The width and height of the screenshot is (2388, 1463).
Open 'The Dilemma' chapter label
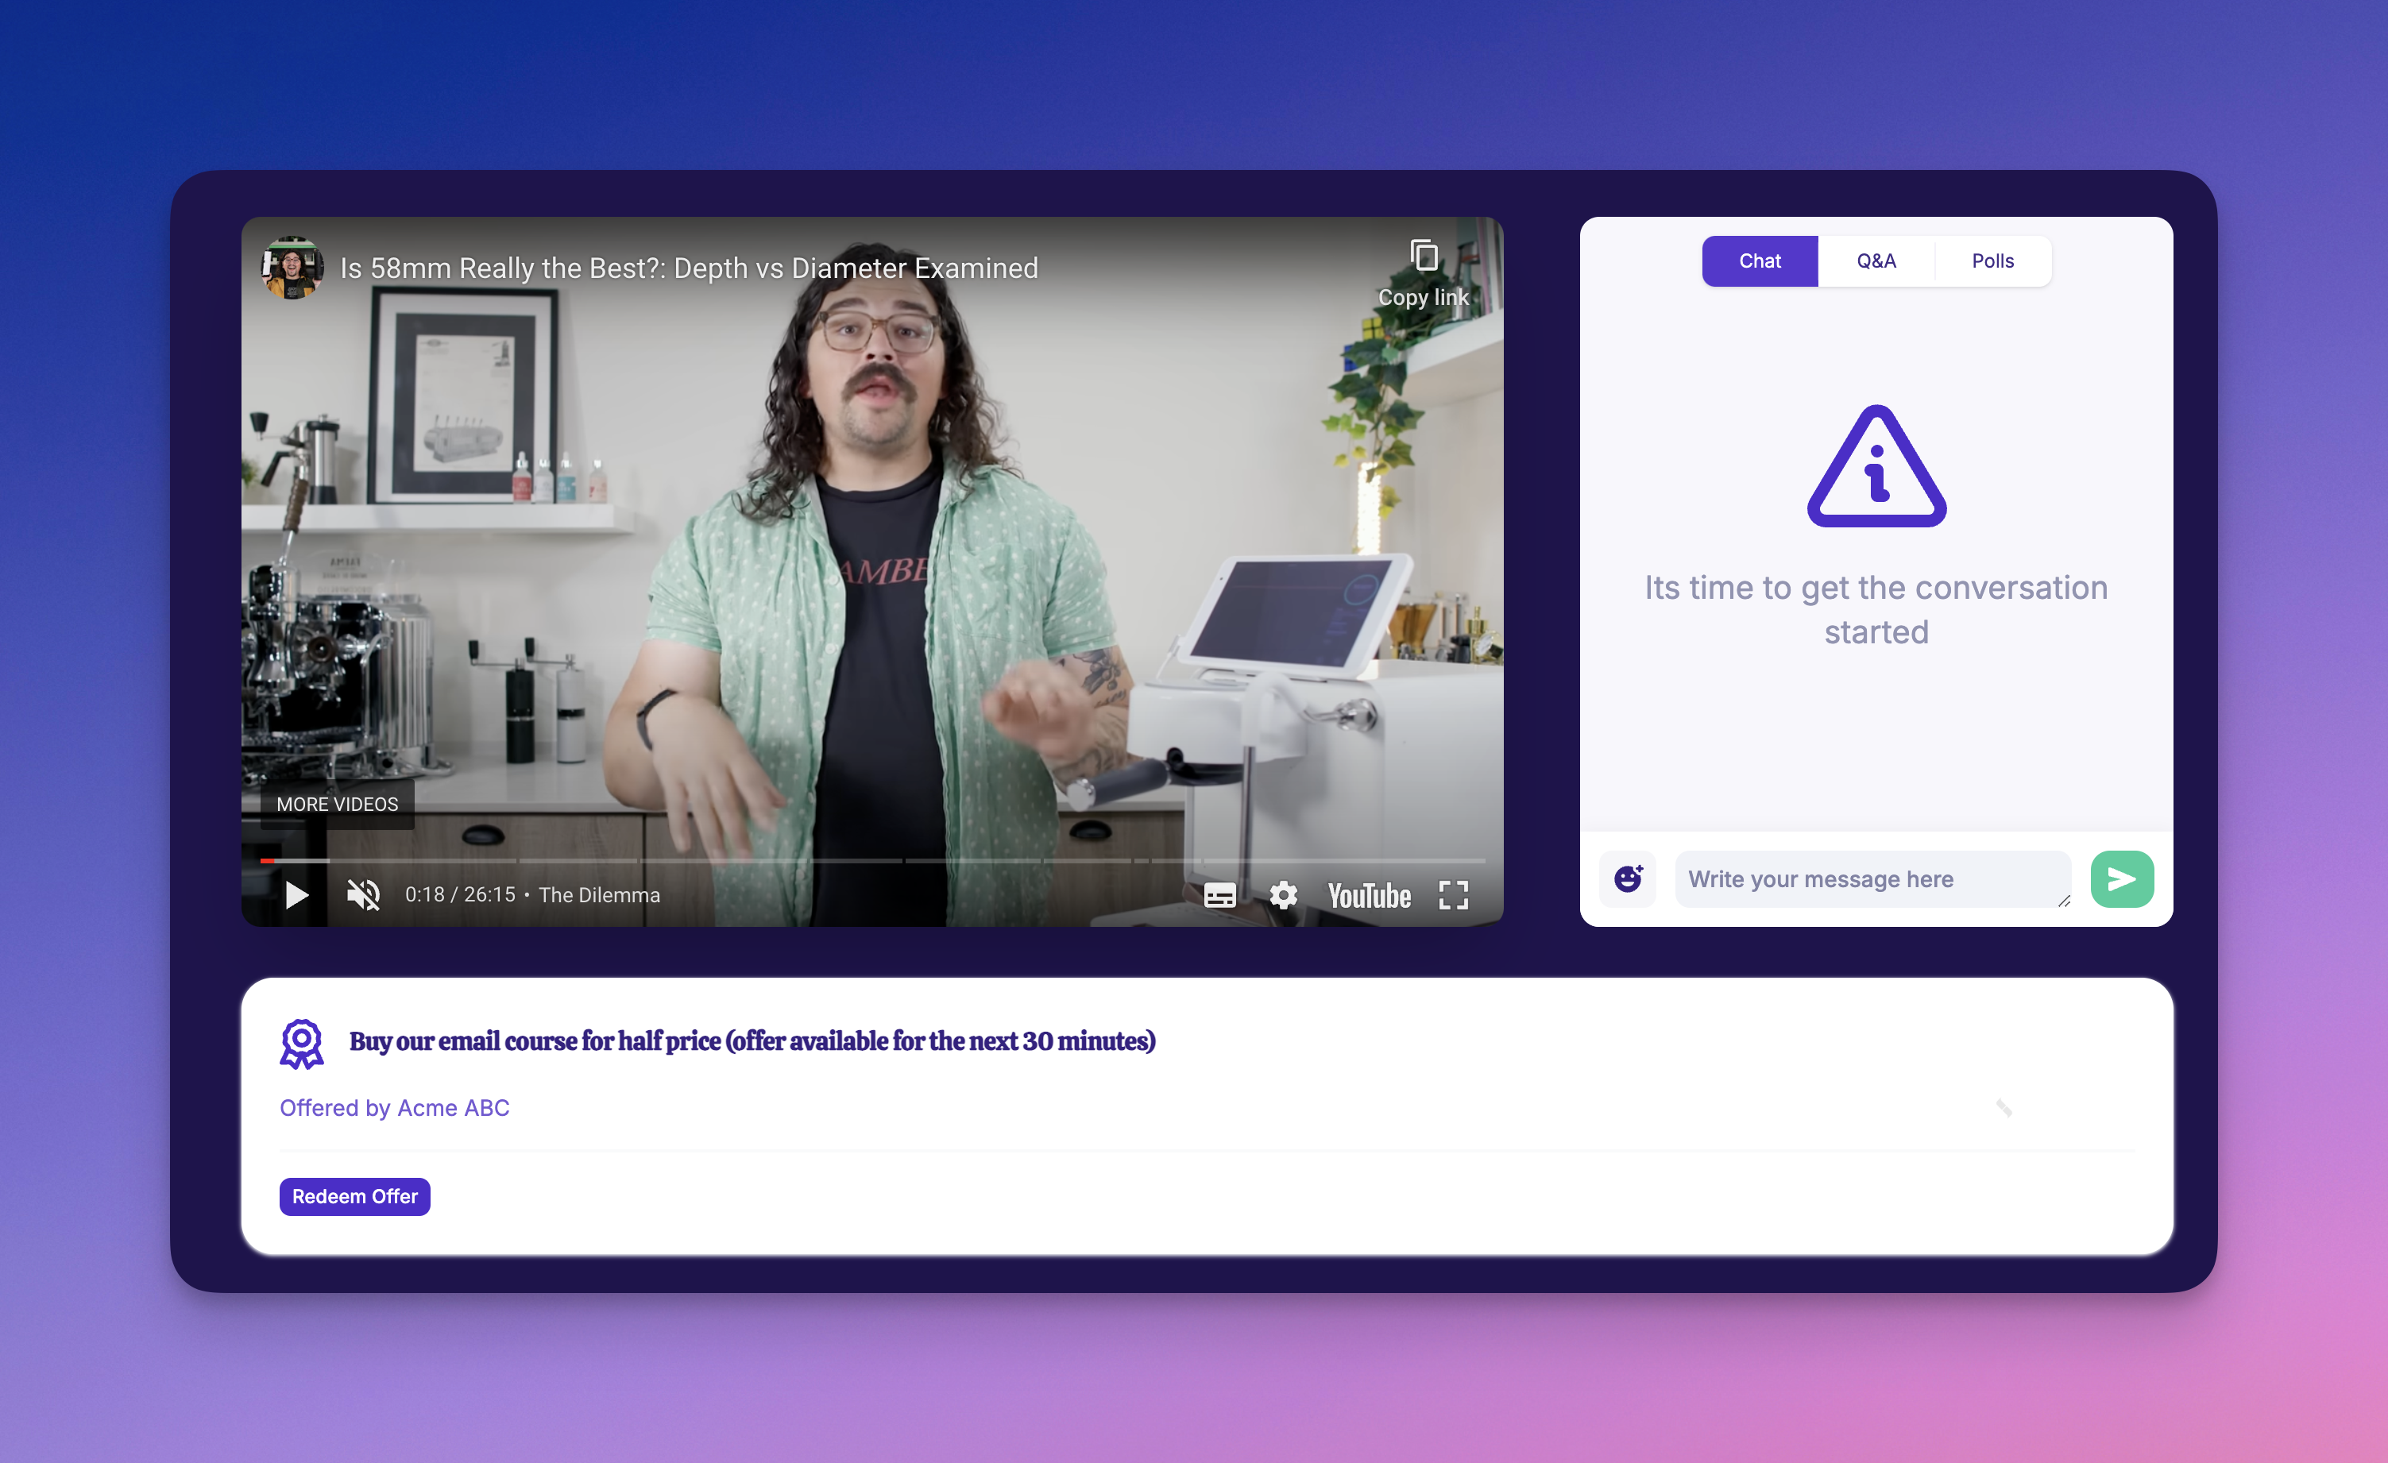click(599, 894)
